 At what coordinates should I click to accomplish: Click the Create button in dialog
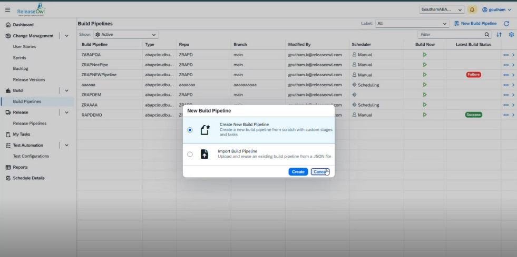(298, 172)
